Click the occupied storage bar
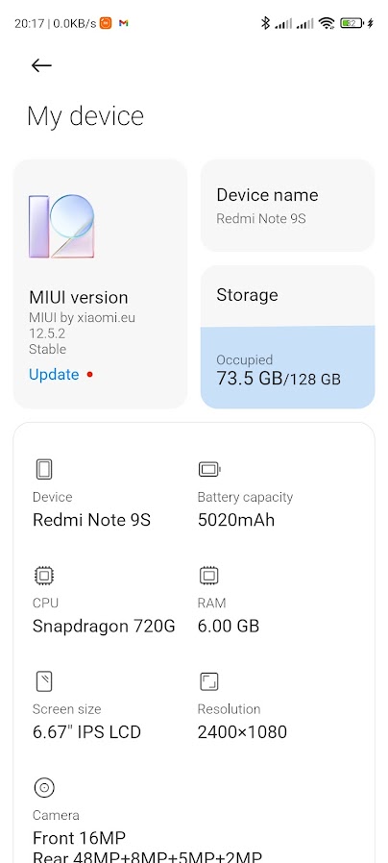The image size is (388, 863). pyautogui.click(x=288, y=367)
